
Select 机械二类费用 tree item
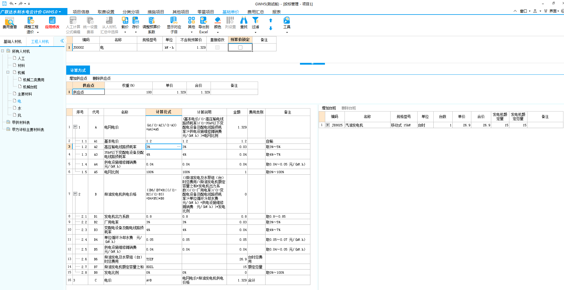[x=34, y=80]
